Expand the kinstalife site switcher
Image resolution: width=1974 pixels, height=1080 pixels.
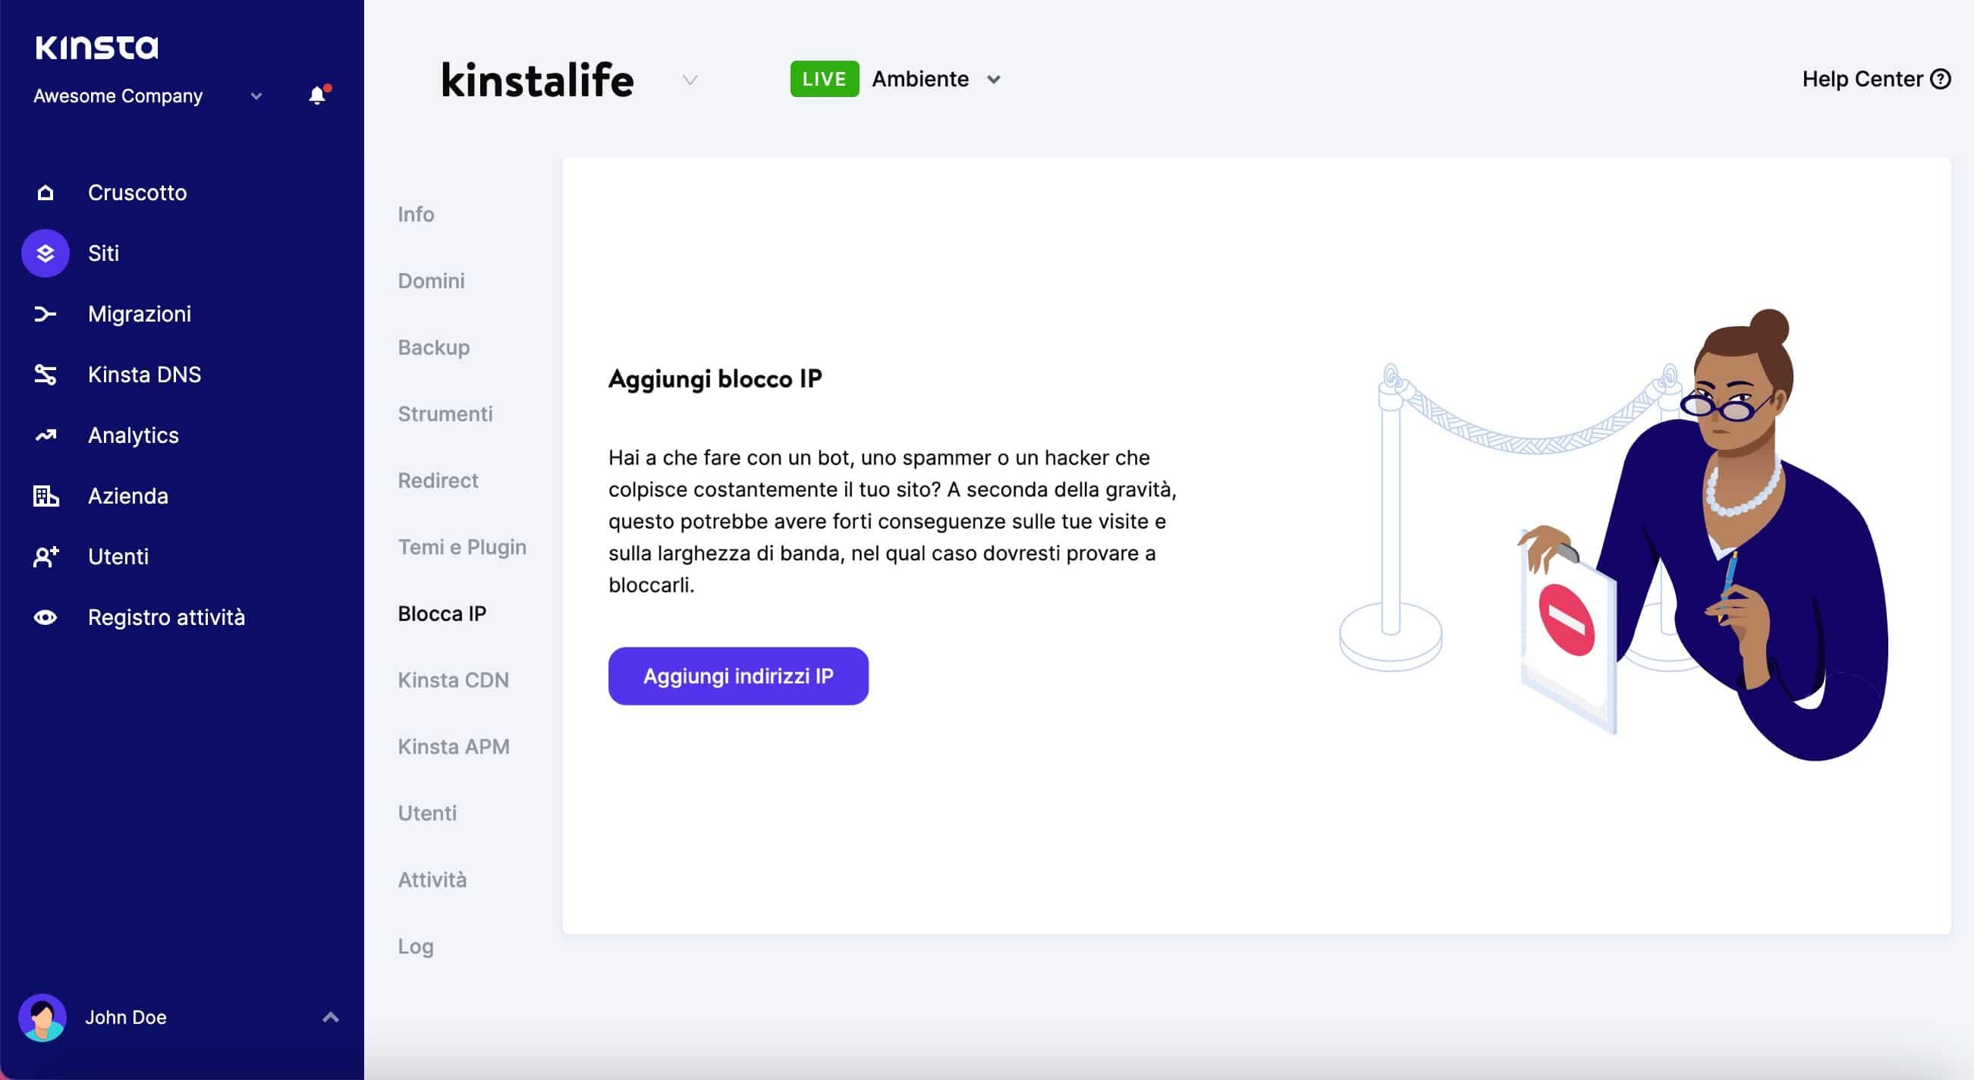(690, 80)
